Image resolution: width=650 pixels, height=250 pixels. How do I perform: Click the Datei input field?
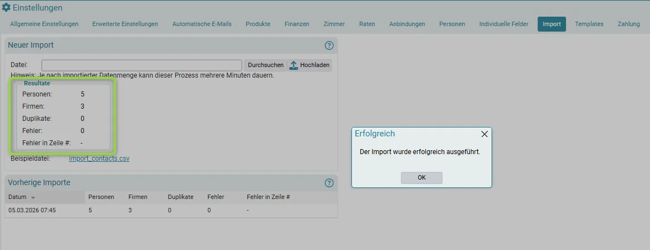pos(142,65)
